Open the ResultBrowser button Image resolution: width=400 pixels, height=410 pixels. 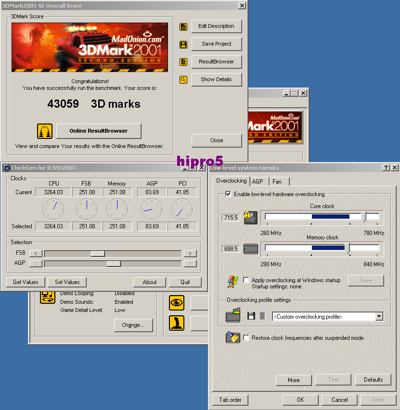216,62
